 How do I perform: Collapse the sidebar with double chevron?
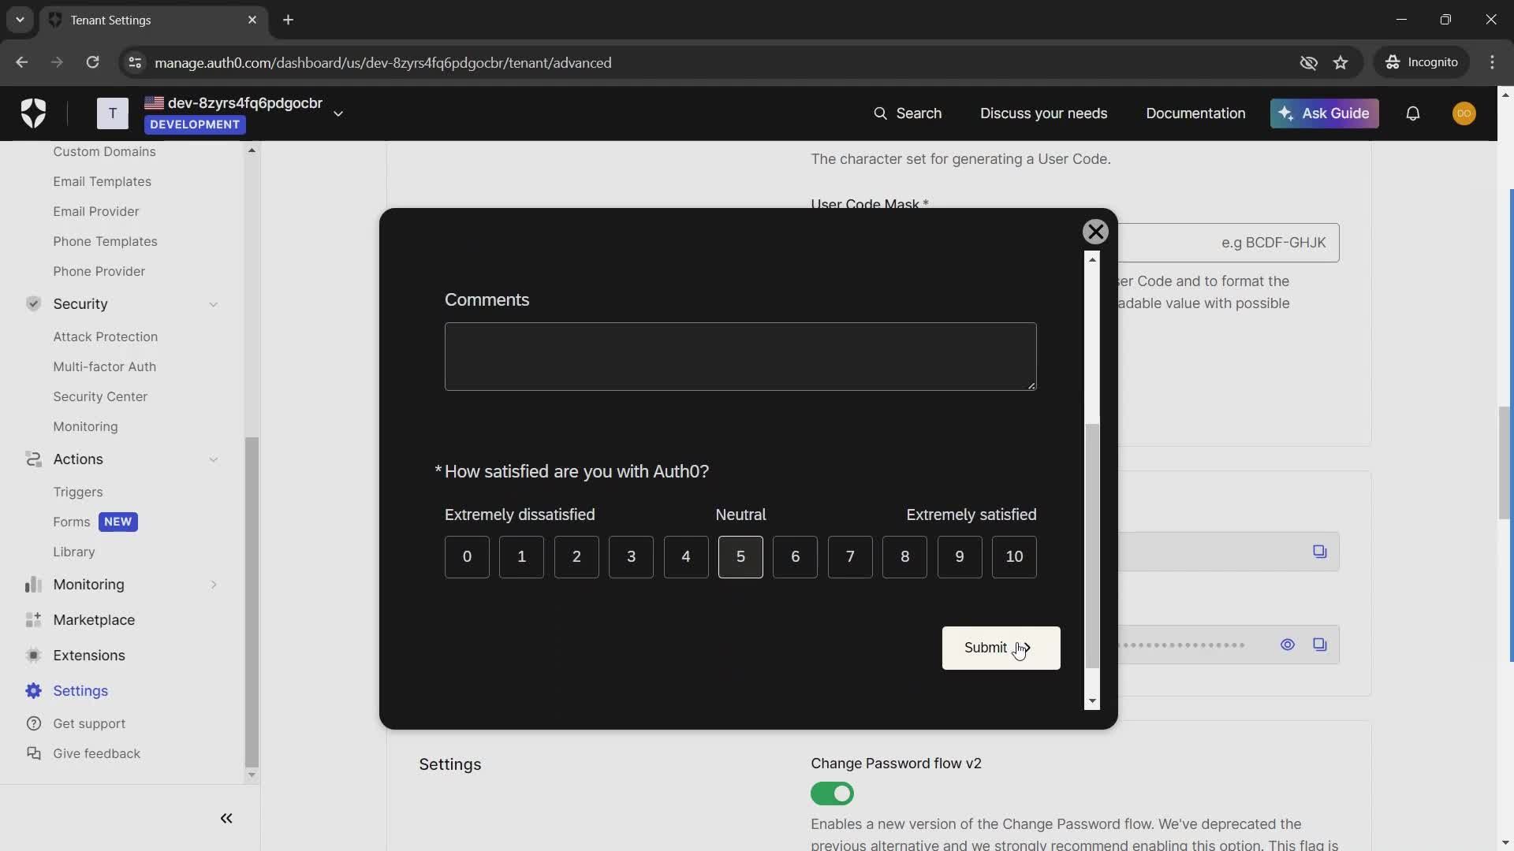click(226, 819)
